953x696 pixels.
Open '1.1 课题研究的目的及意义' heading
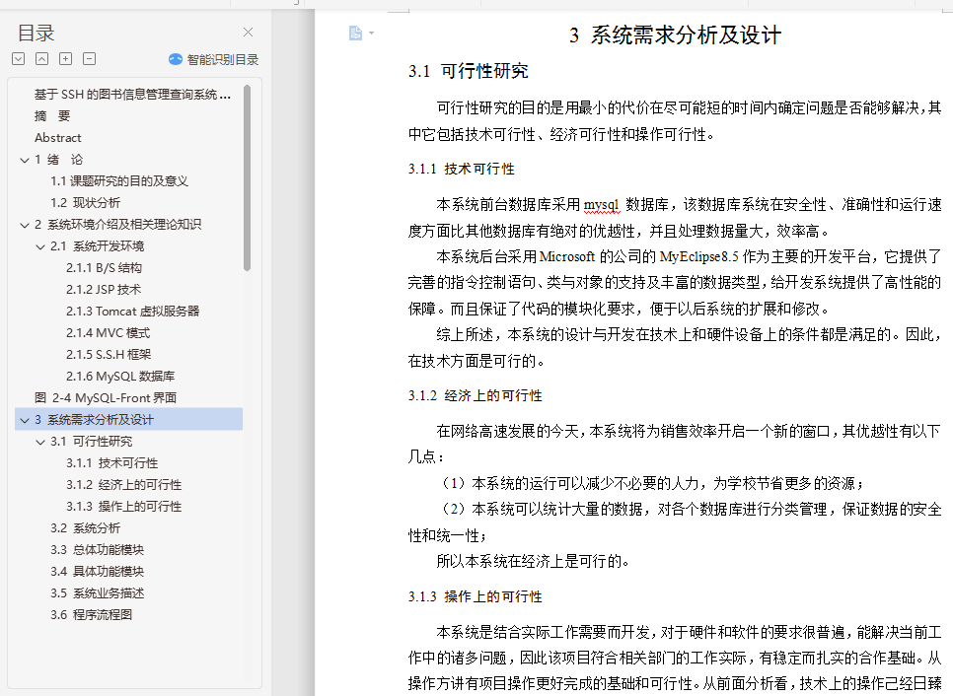click(x=119, y=181)
